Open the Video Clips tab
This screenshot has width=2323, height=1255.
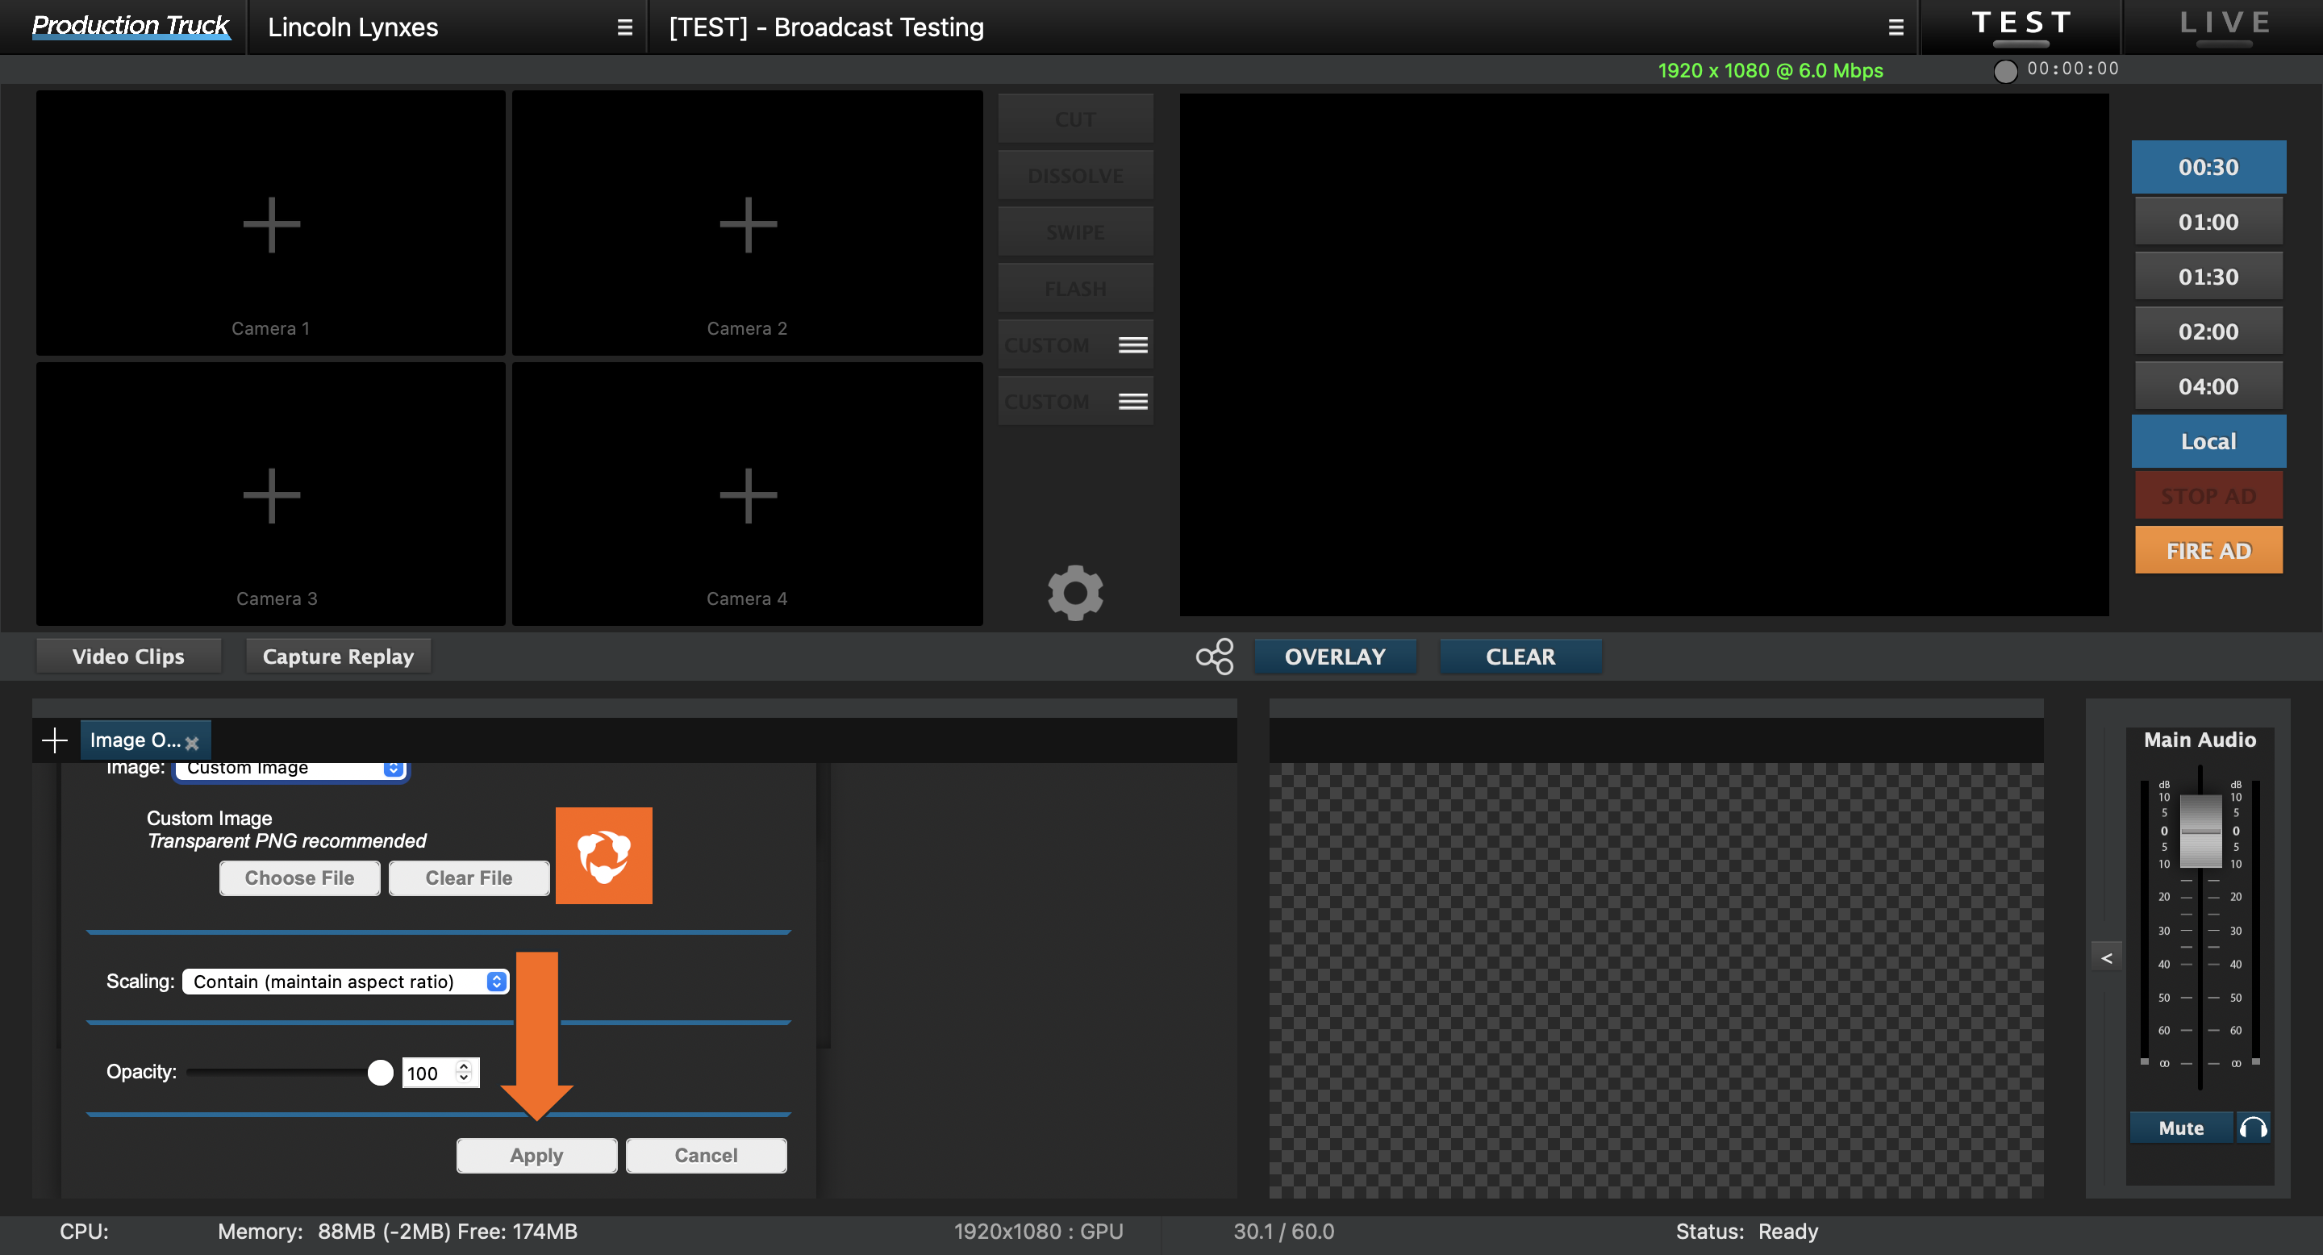[x=128, y=657]
